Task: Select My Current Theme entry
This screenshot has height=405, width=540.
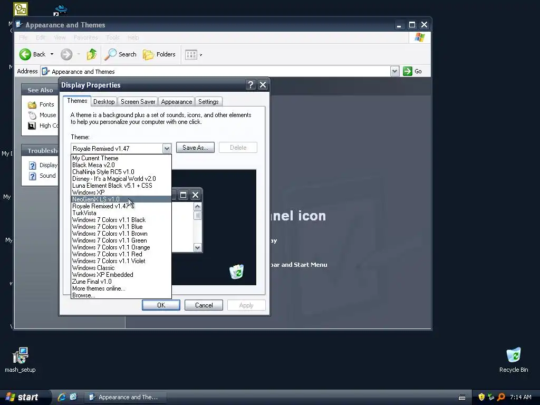Action: click(121, 158)
